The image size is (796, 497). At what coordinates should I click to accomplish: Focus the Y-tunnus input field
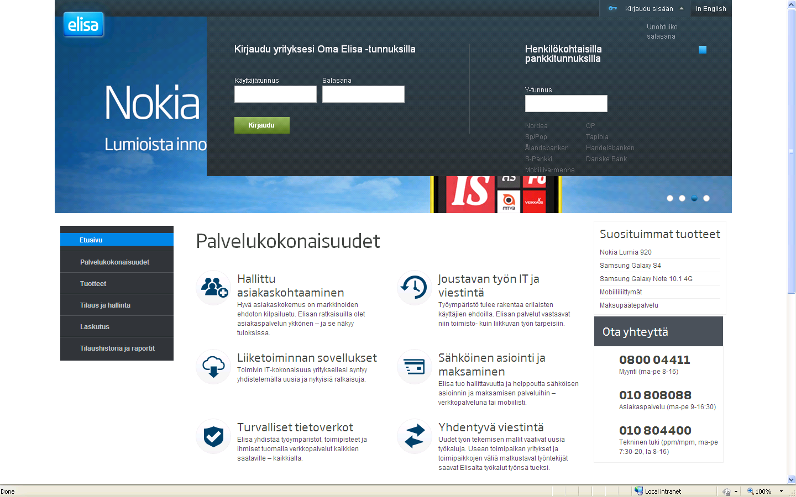point(566,103)
